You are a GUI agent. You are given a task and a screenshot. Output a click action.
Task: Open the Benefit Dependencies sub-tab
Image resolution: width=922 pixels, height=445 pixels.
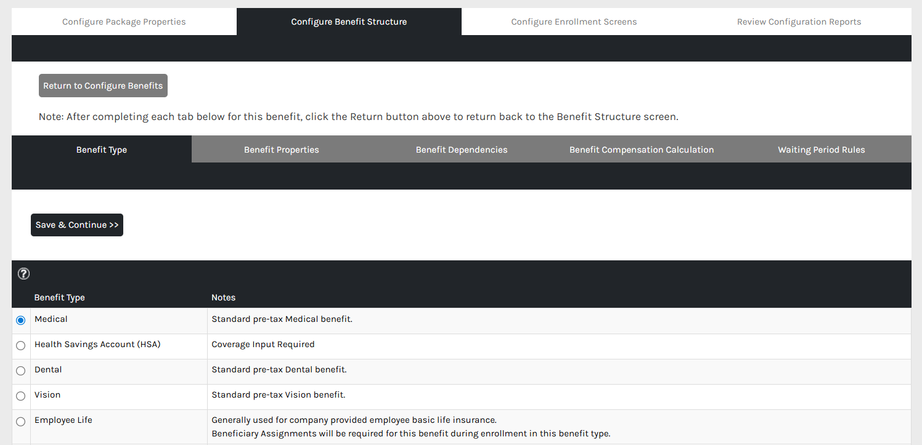click(462, 150)
